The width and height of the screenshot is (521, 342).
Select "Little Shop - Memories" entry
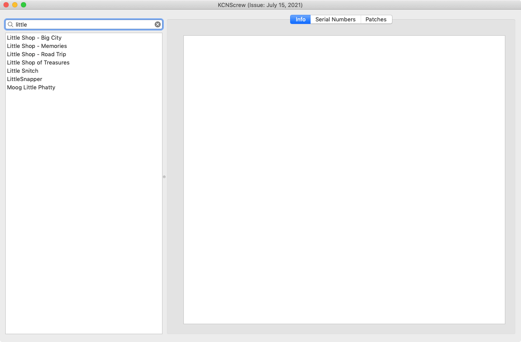tap(37, 46)
